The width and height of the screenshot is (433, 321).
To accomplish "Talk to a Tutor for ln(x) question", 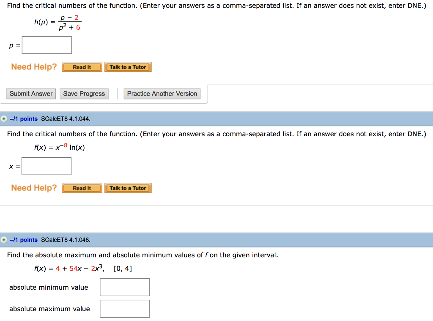I will [x=128, y=188].
